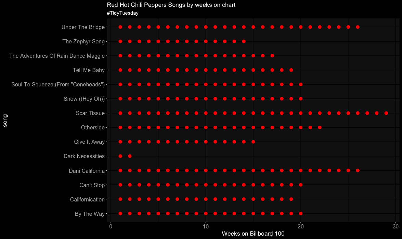
Task: Click the 'Can't Stop' song label
Action: 92,185
